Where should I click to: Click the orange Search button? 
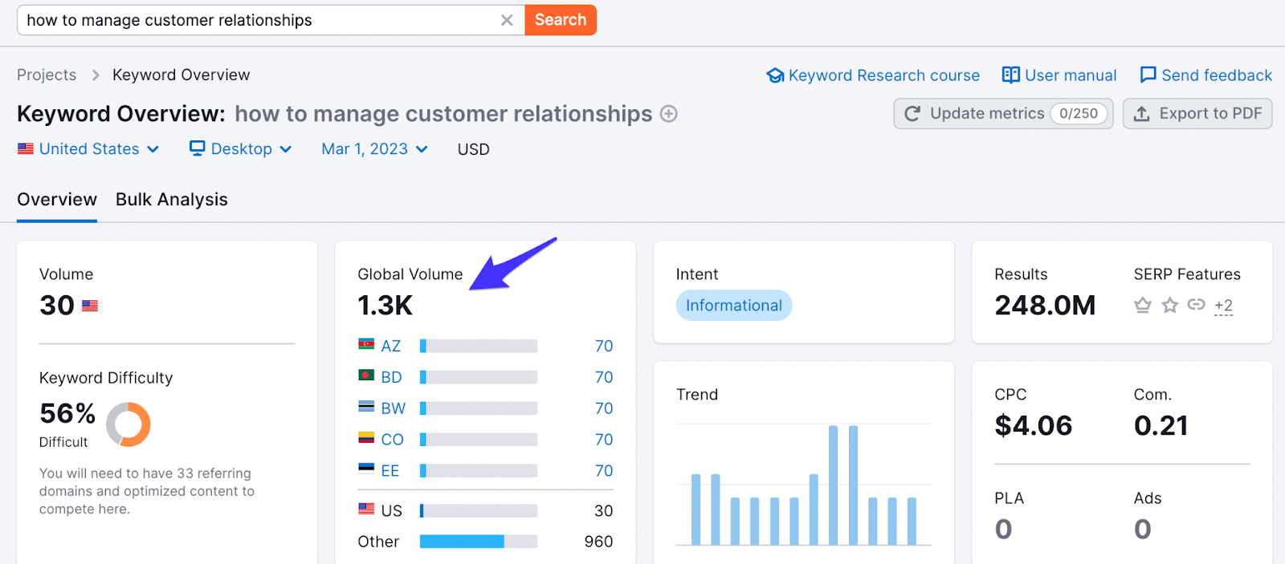click(x=561, y=20)
